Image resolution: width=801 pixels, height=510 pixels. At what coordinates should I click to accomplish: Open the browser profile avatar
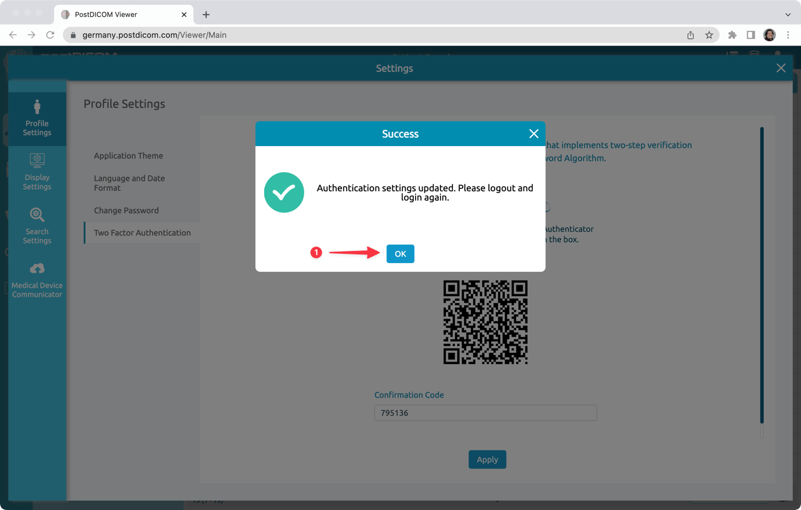coord(769,35)
